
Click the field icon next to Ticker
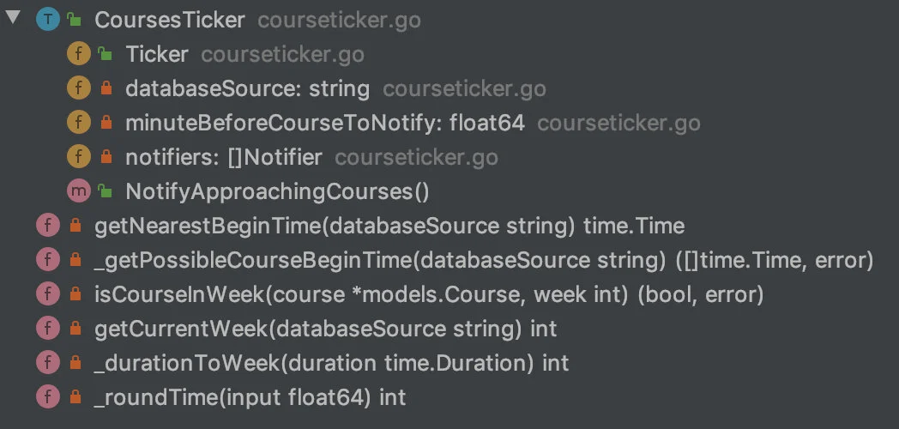pyautogui.click(x=79, y=55)
